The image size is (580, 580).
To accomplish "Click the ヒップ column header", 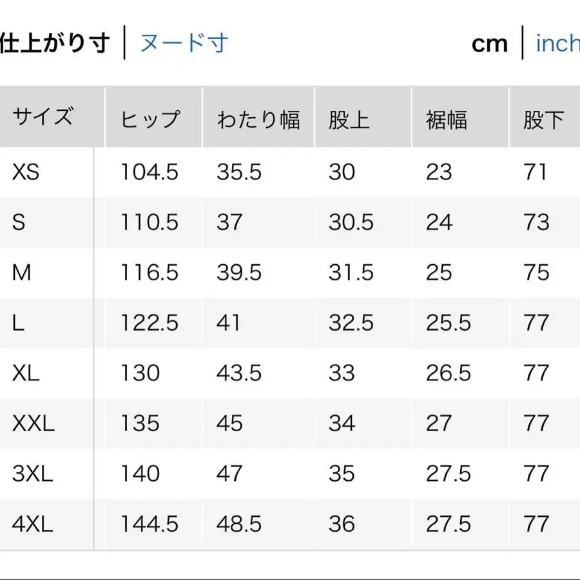I will point(150,117).
